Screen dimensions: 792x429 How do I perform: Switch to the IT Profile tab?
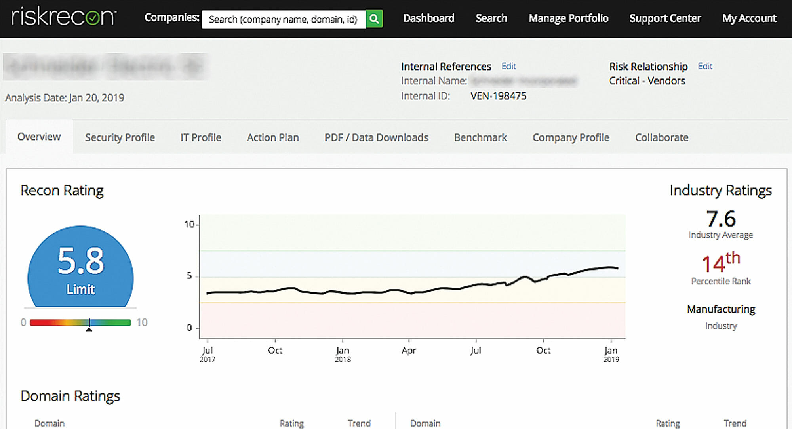201,137
